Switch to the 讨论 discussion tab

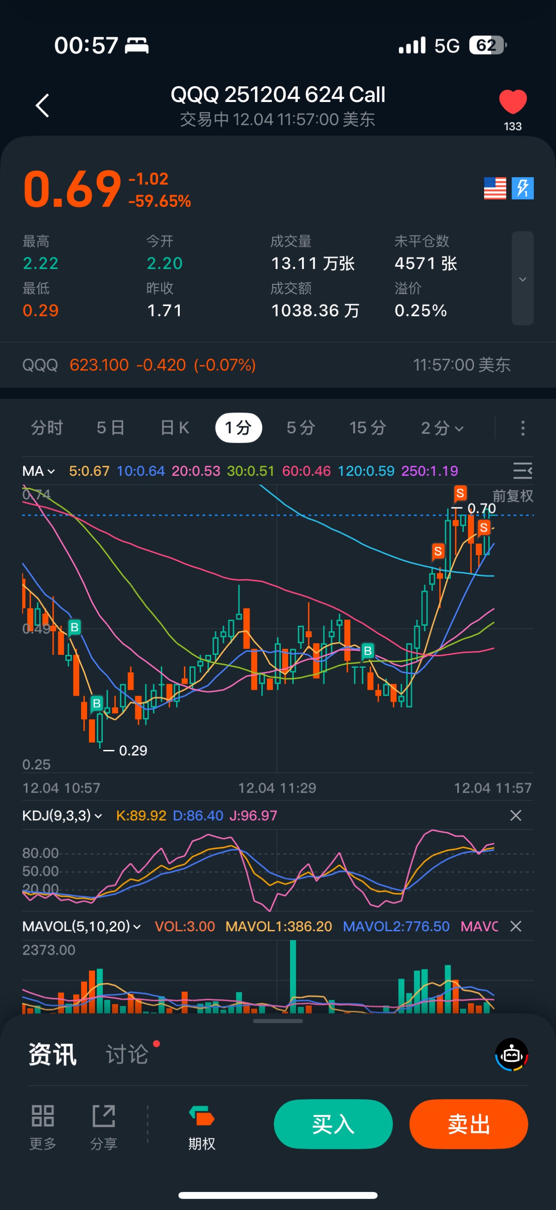tap(127, 1055)
